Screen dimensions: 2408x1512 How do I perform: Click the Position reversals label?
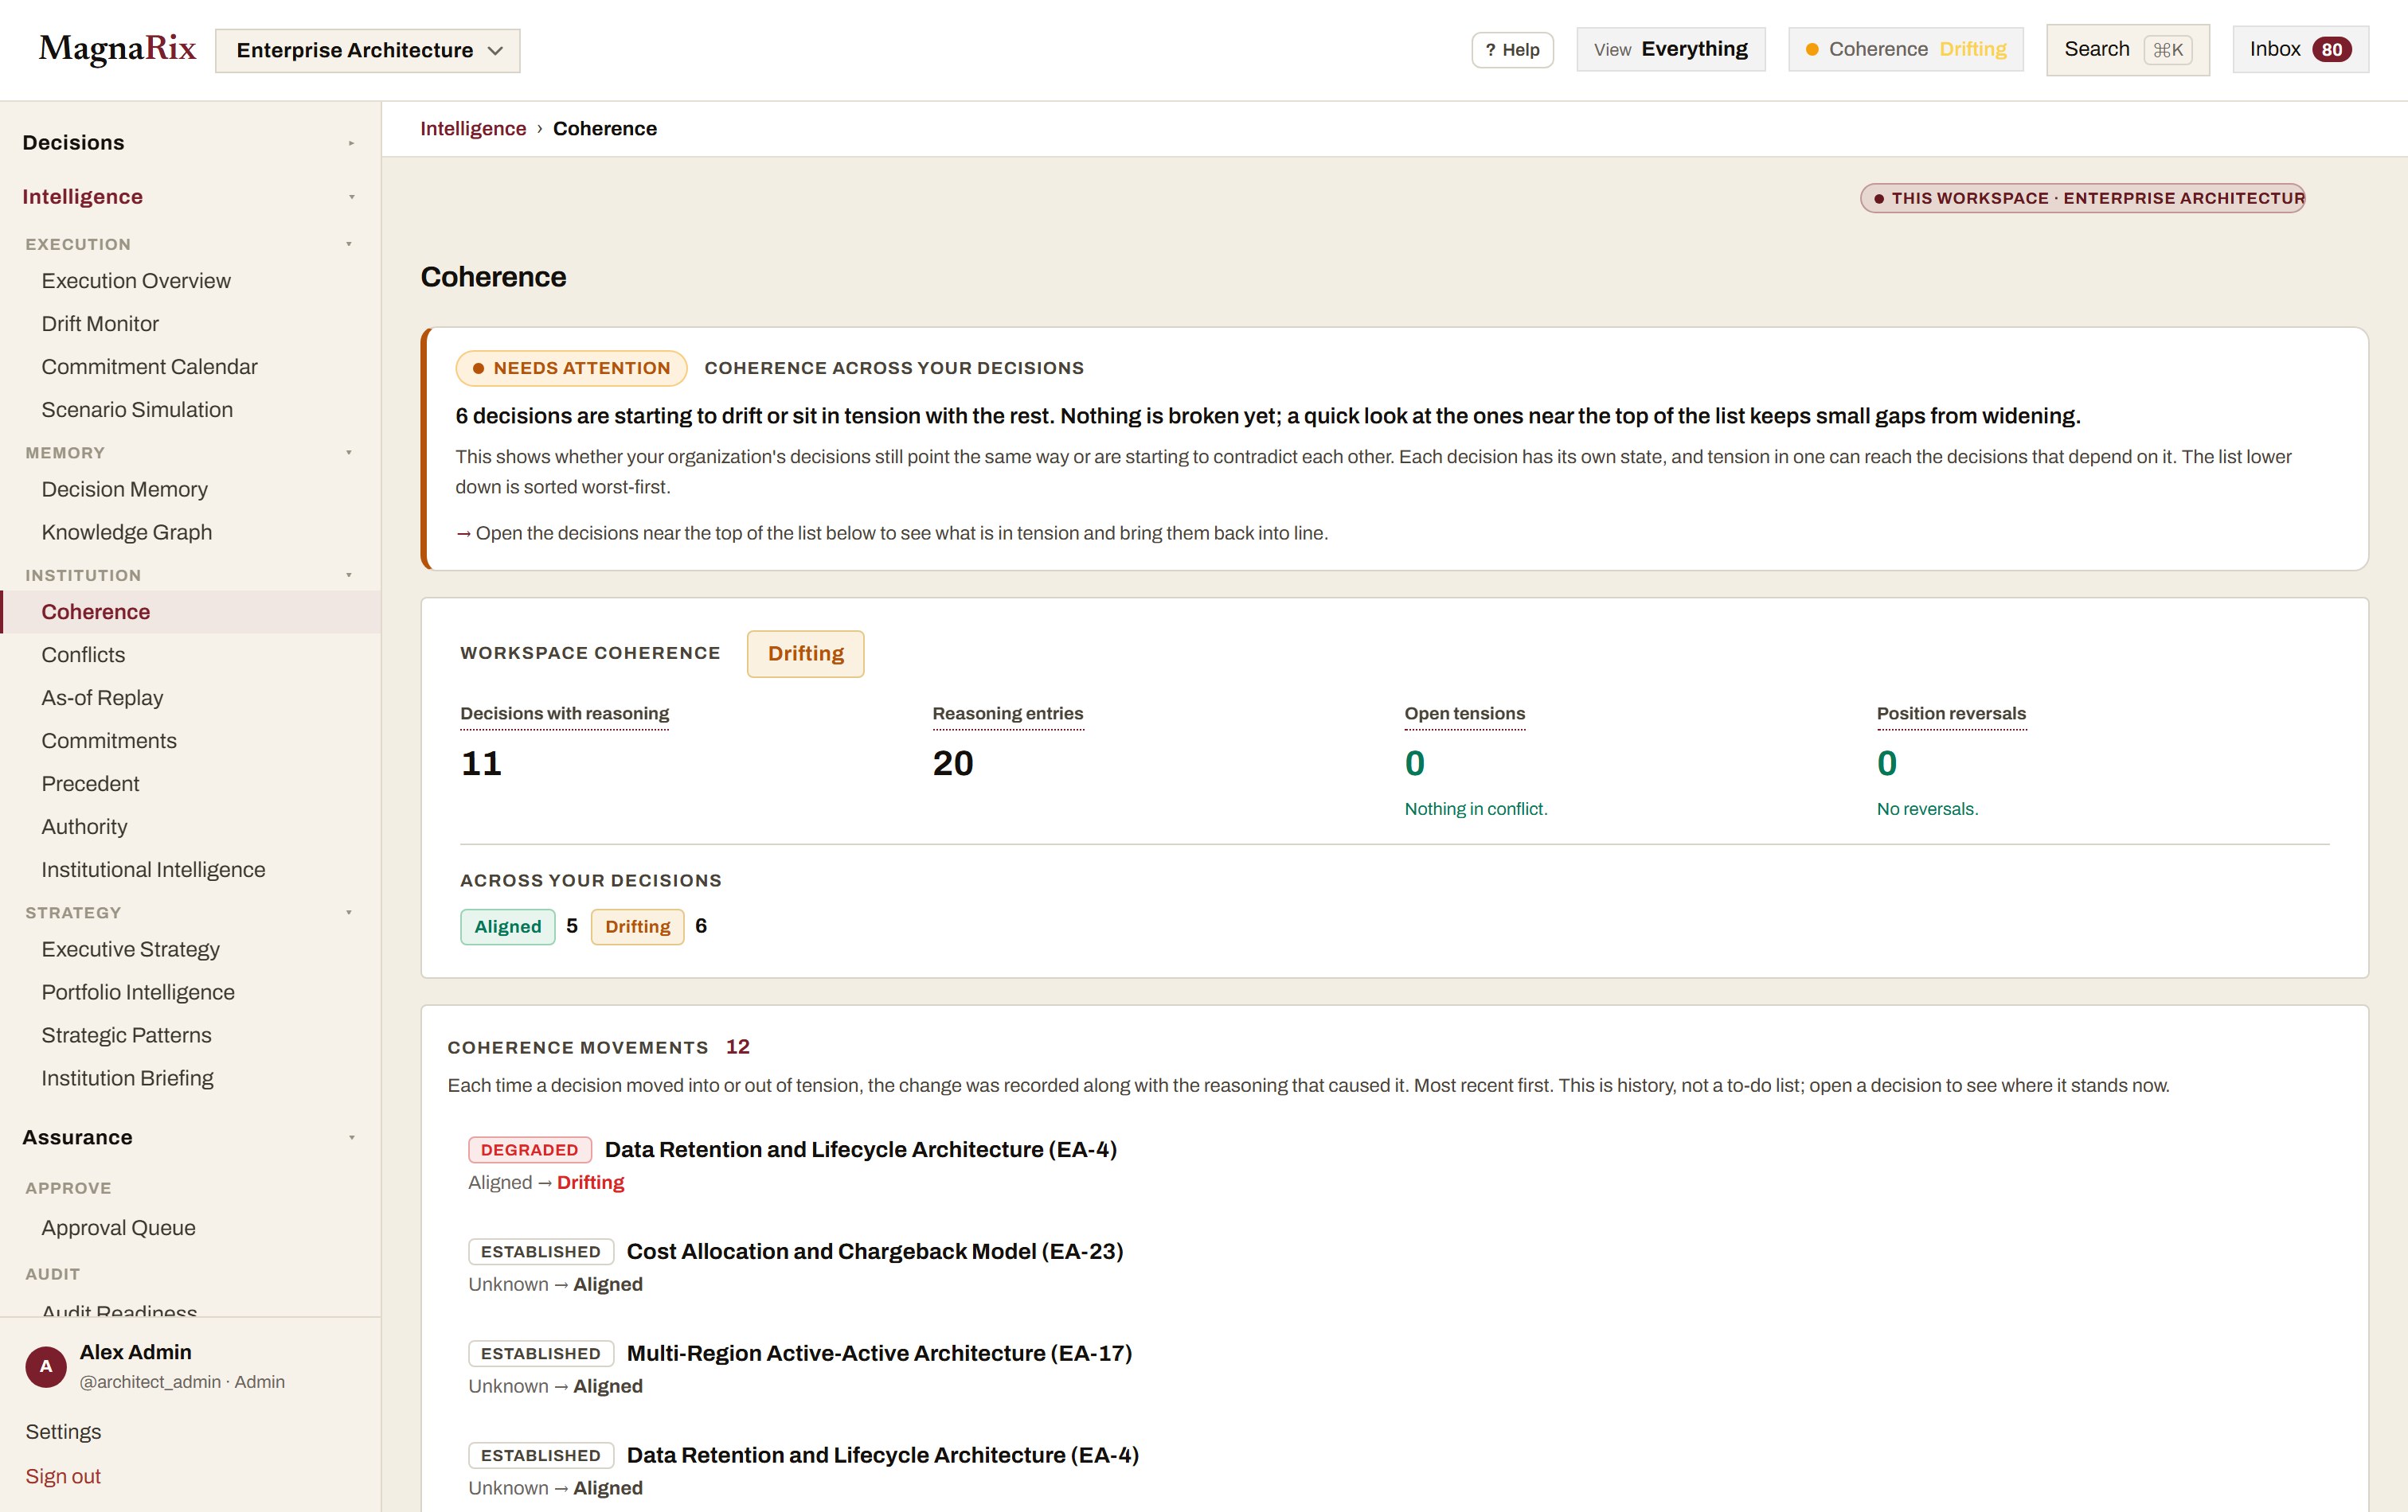[x=1951, y=714]
